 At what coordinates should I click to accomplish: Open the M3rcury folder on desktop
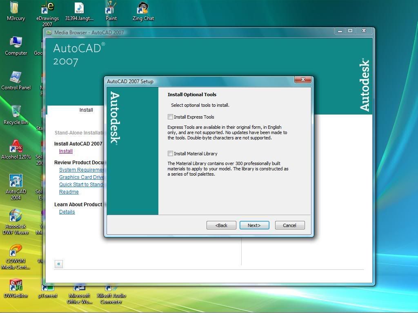tap(16, 11)
